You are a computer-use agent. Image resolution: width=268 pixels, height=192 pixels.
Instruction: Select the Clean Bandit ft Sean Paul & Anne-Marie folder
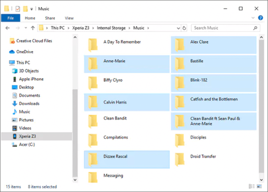pos(214,122)
